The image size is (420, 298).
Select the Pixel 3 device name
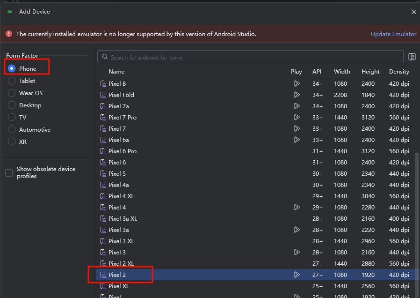coord(117,253)
